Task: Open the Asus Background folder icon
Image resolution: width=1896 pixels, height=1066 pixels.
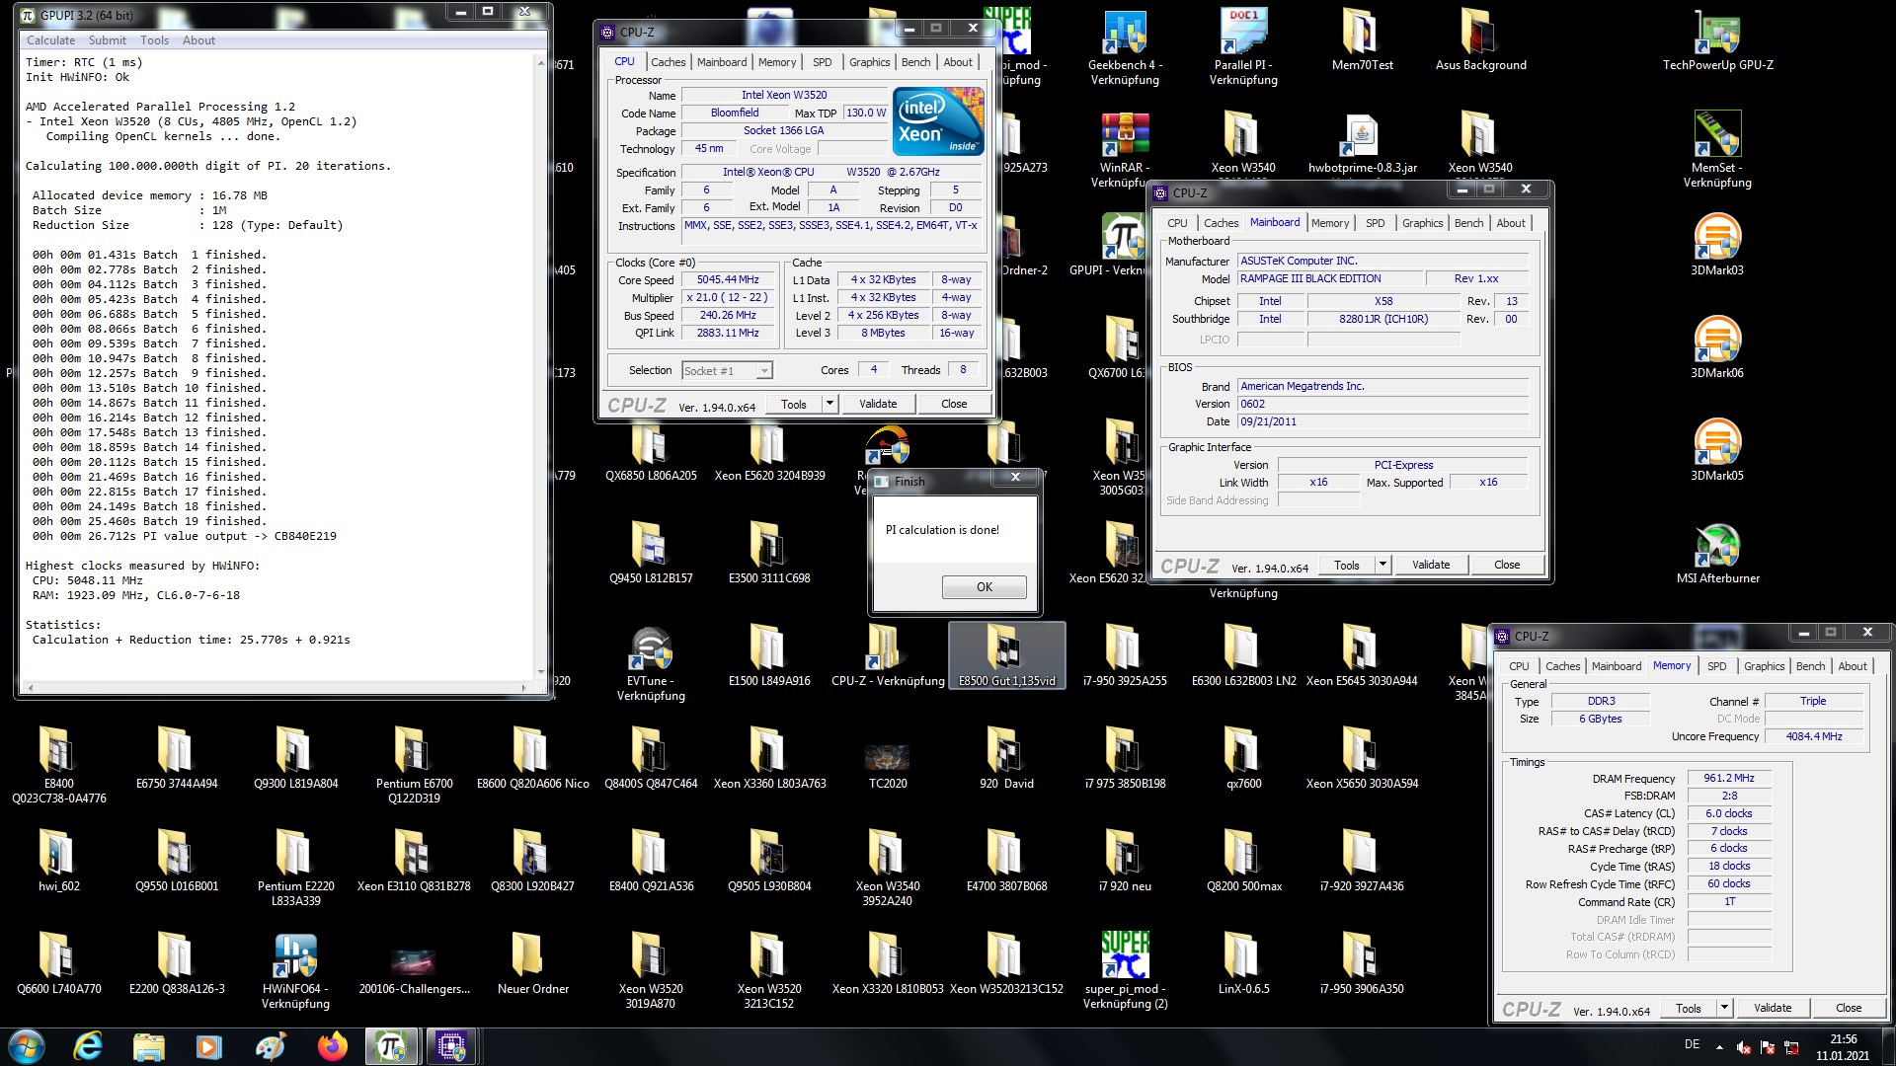Action: (1480, 41)
